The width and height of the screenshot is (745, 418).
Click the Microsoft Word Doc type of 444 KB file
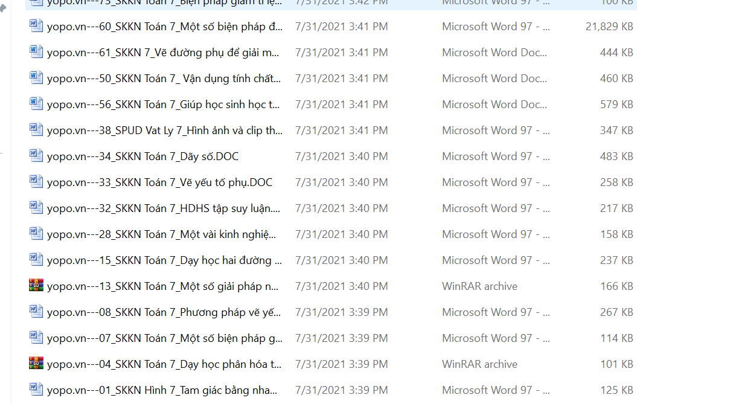(494, 53)
